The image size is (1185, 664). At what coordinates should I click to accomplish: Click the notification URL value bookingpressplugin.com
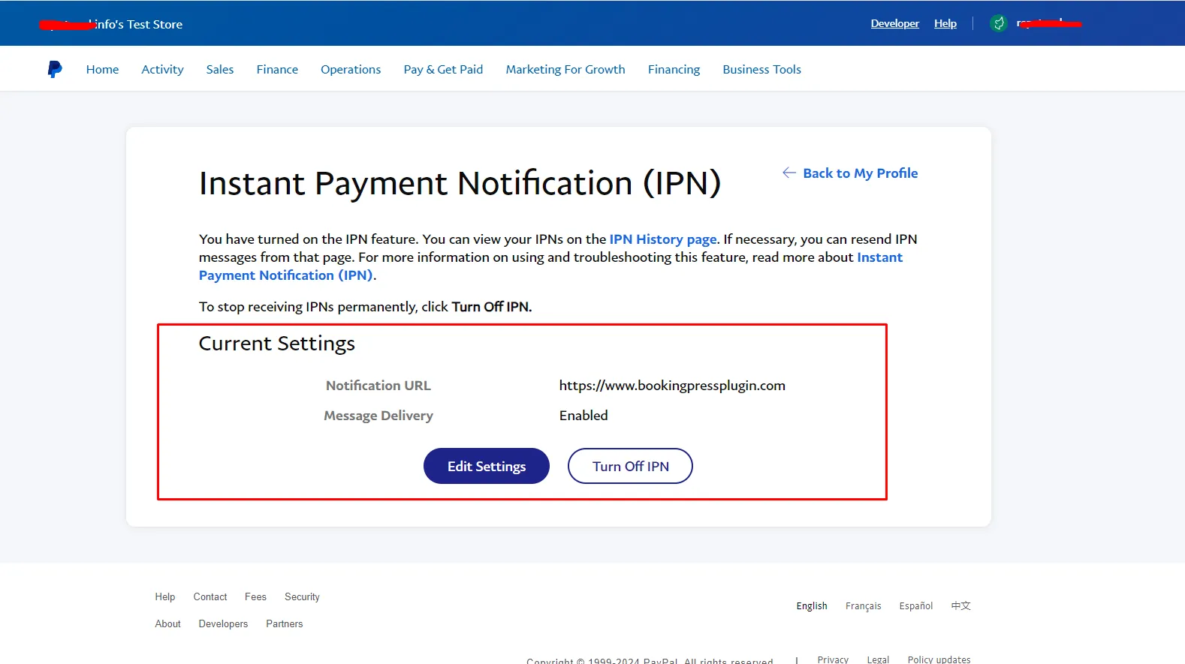tap(672, 386)
